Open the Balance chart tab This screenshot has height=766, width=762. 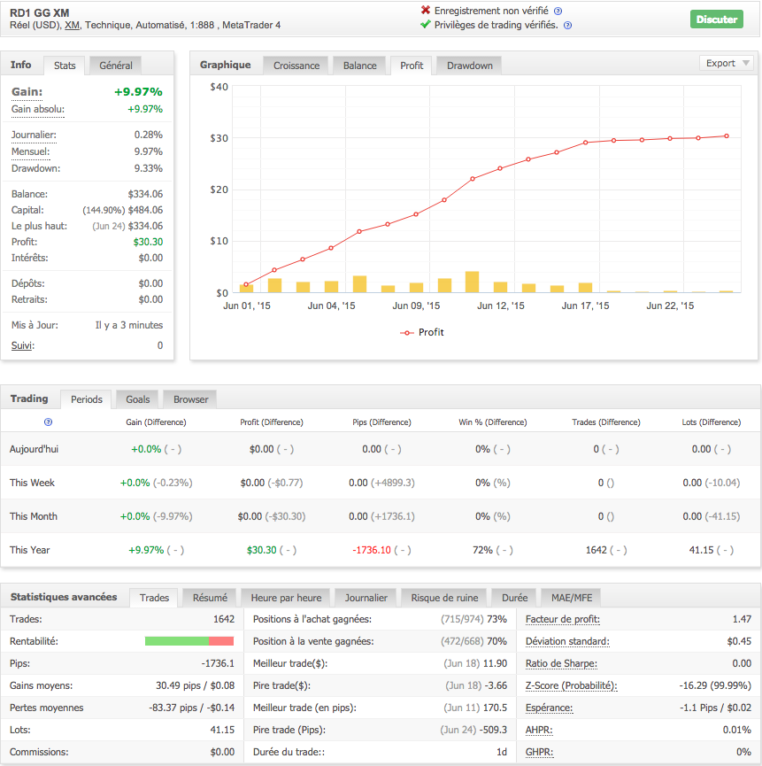[x=359, y=66]
